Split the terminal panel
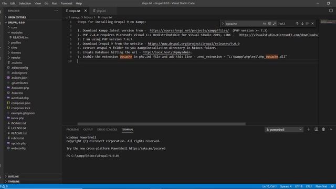The height and width of the screenshot is (189, 336). 316,130
